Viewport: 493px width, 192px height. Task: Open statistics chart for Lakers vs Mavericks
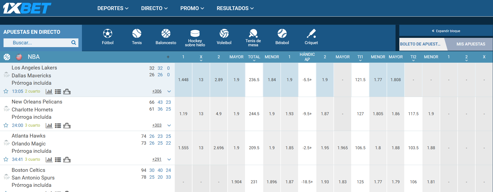point(49,92)
